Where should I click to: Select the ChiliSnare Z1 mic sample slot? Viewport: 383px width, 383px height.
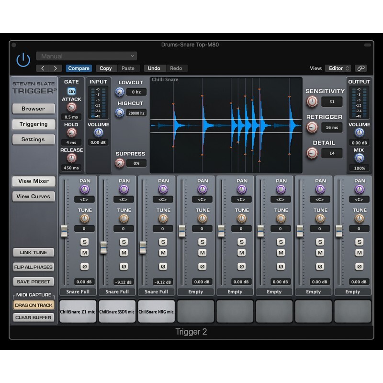click(78, 312)
